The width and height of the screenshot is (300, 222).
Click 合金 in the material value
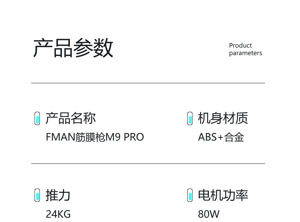click(234, 137)
